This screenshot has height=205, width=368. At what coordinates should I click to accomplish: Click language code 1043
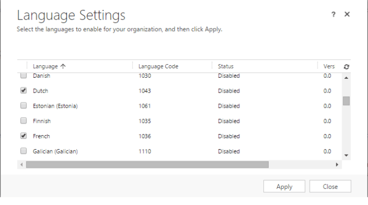(x=145, y=91)
